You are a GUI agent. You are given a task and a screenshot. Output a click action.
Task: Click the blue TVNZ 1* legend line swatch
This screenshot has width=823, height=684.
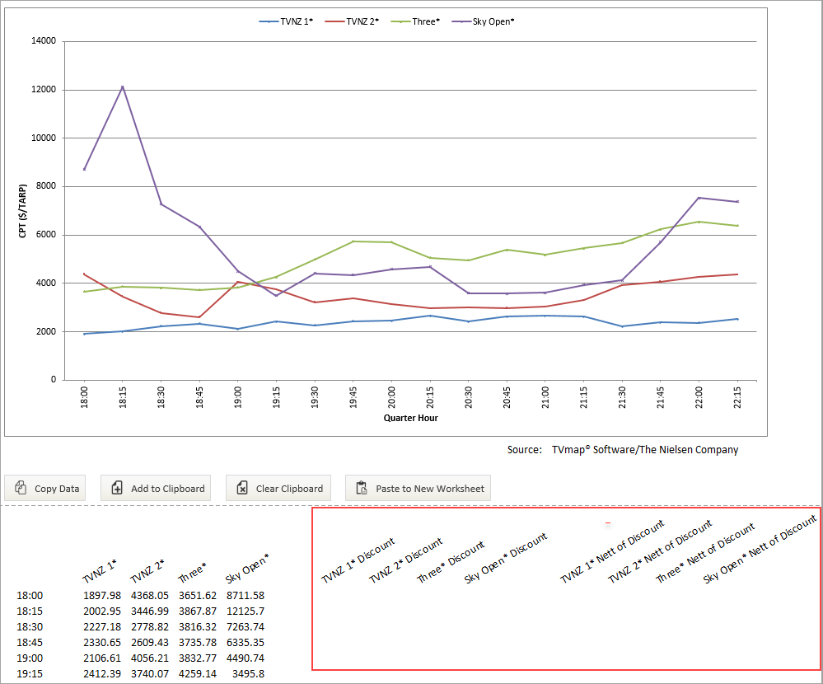(269, 21)
